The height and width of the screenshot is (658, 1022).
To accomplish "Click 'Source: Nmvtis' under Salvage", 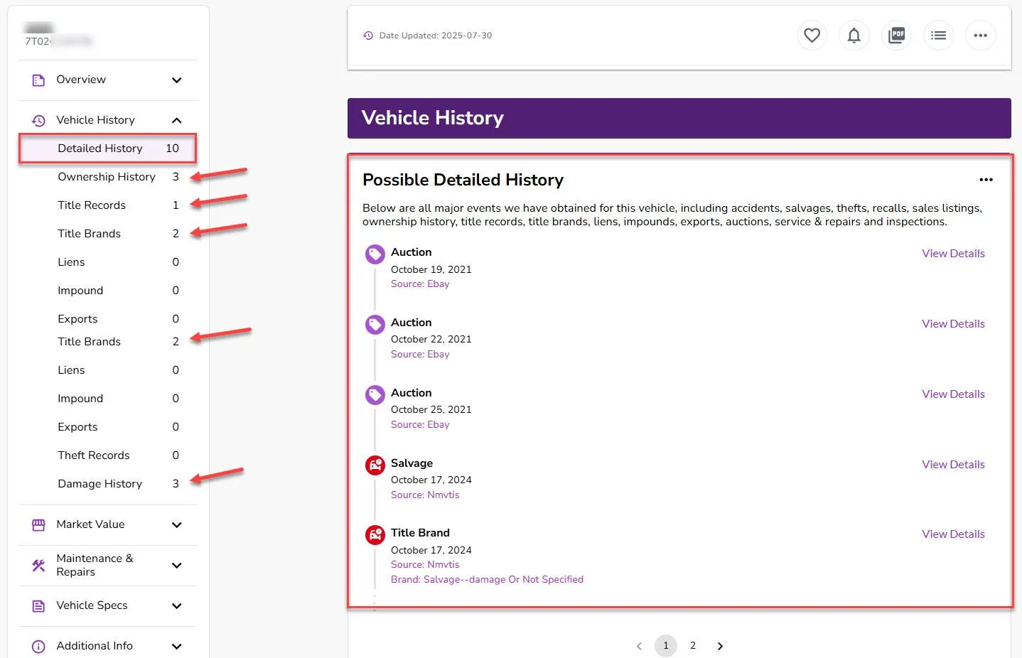I will click(x=425, y=495).
